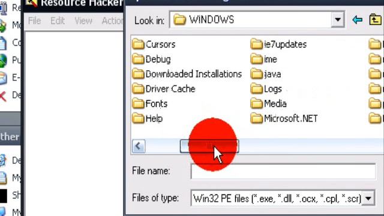384x216 pixels.
Task: Click the Win32 PE files type text
Action: pyautogui.click(x=277, y=199)
